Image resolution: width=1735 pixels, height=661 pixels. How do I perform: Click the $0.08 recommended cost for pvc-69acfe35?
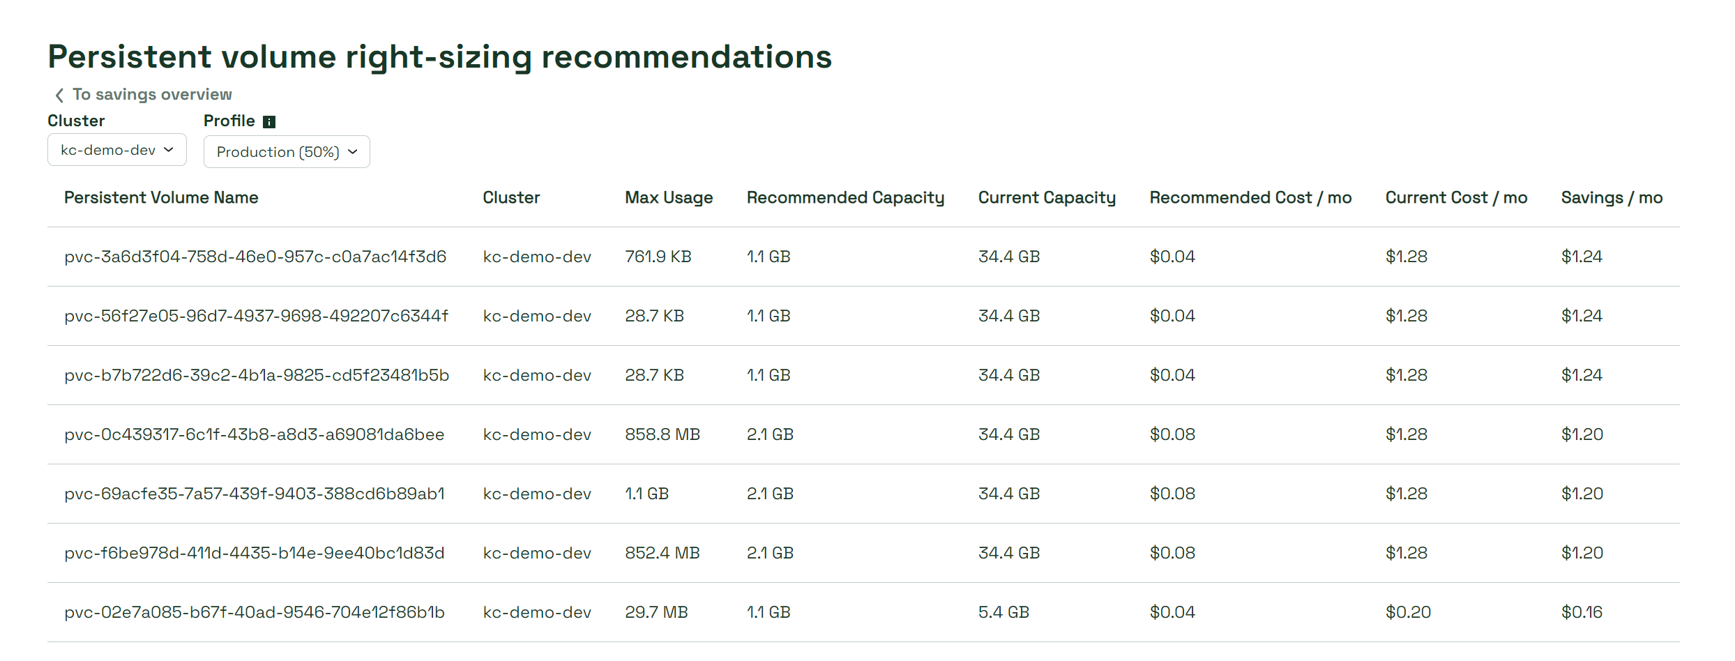coord(1172,494)
